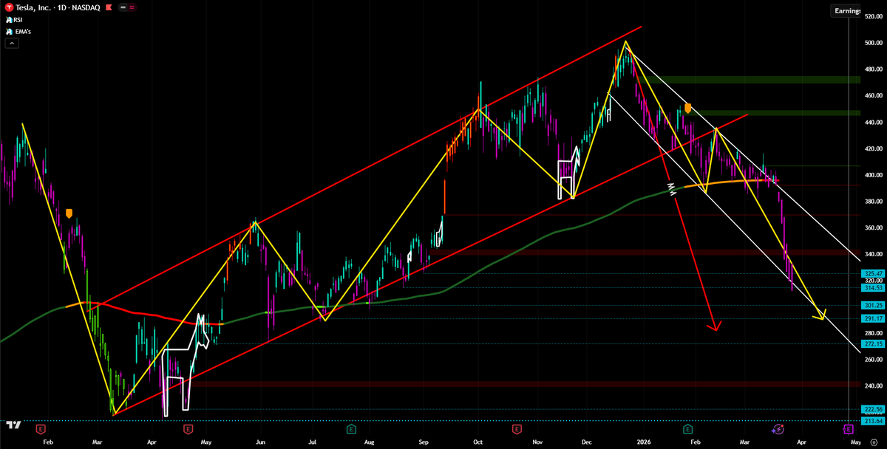Click the red earnings E marker near Nov
This screenshot has height=449, width=887.
pos(517,428)
